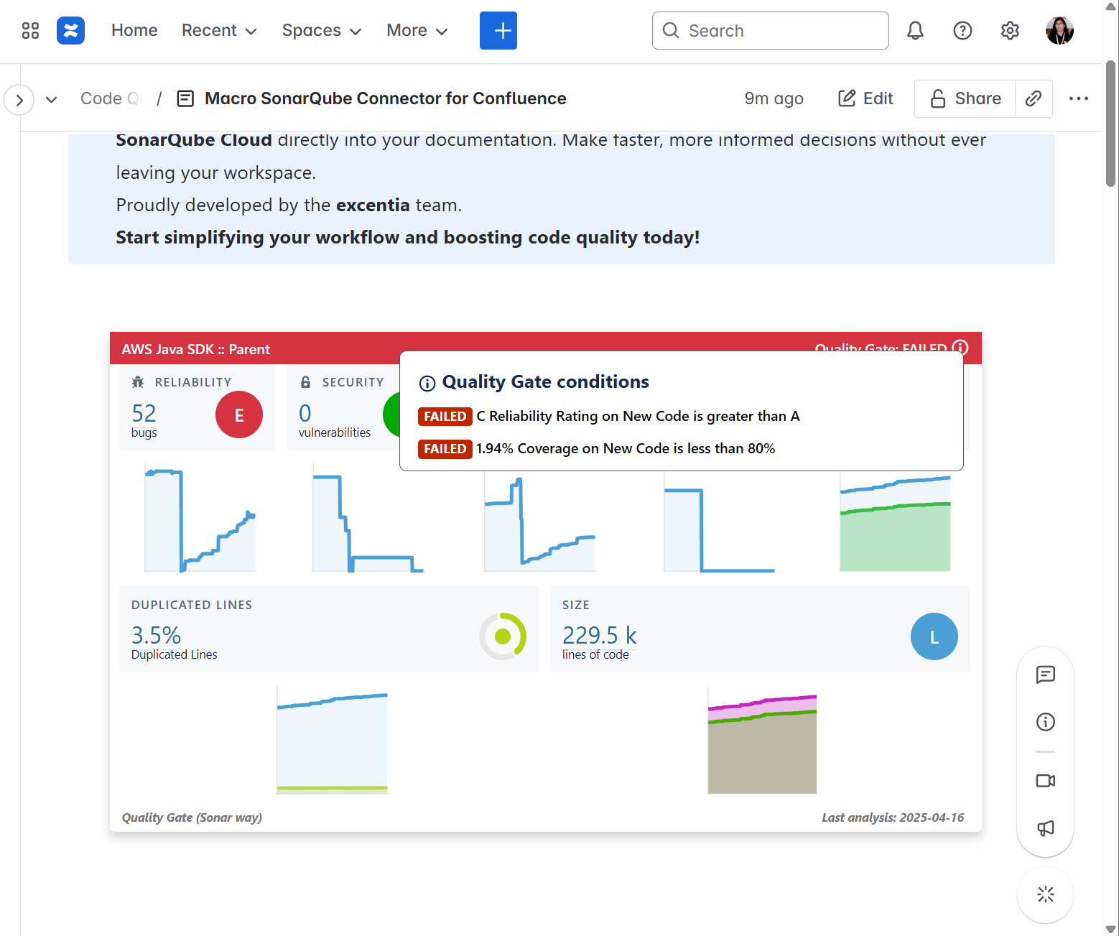Select Home in the navigation bar

pyautogui.click(x=134, y=30)
